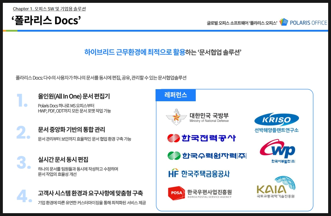This screenshot has height=216, width=331.
Task: Select the 레퍼런스 blue tab label
Action: point(175,95)
